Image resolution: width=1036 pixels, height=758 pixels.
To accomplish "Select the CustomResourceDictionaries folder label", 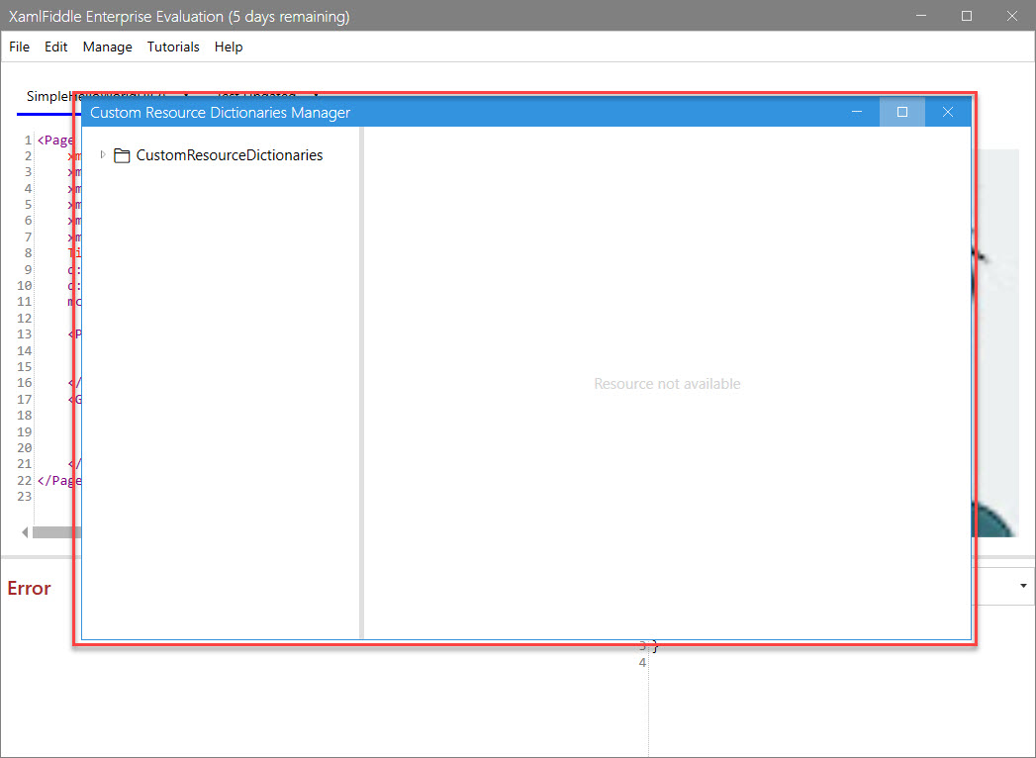I will (x=230, y=155).
